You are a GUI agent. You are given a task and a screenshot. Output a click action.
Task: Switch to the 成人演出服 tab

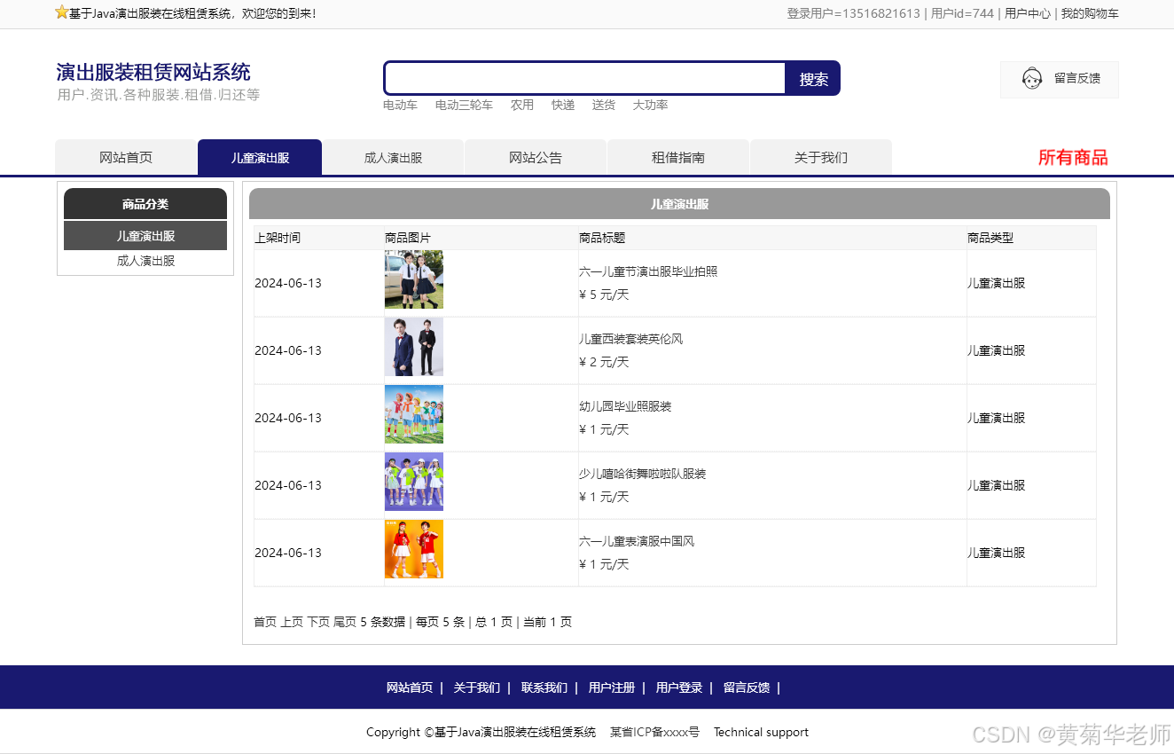[393, 158]
